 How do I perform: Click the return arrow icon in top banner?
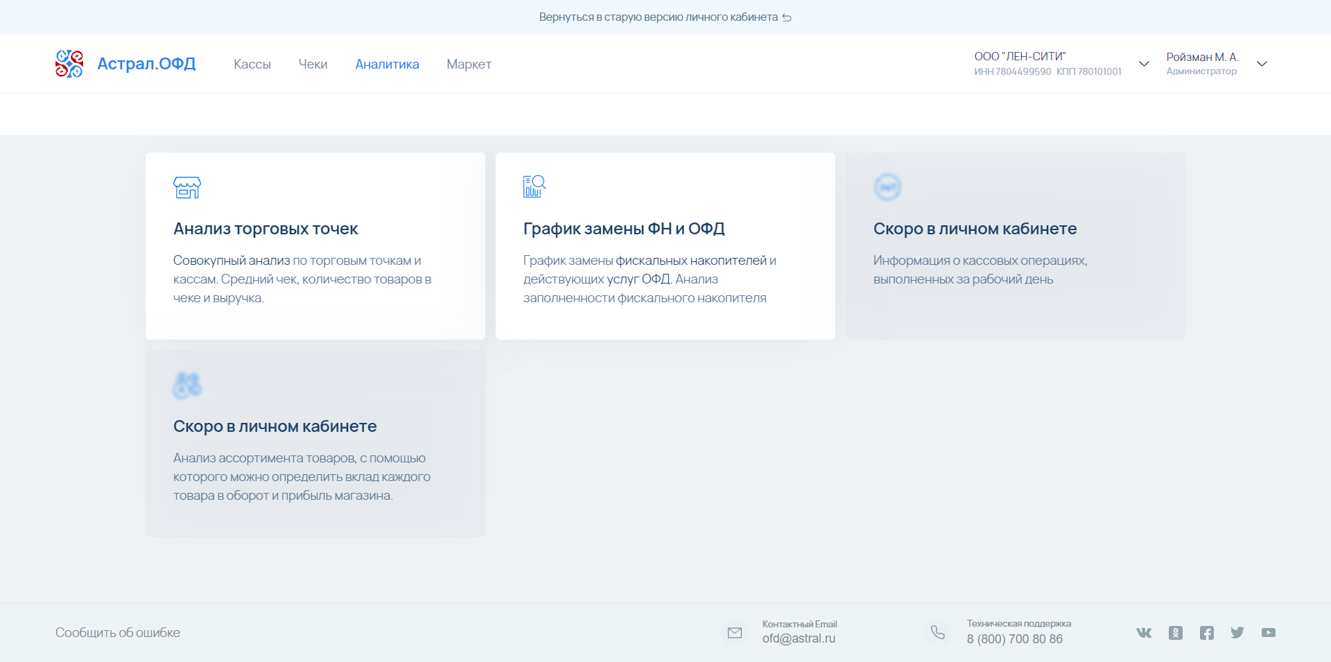point(787,17)
